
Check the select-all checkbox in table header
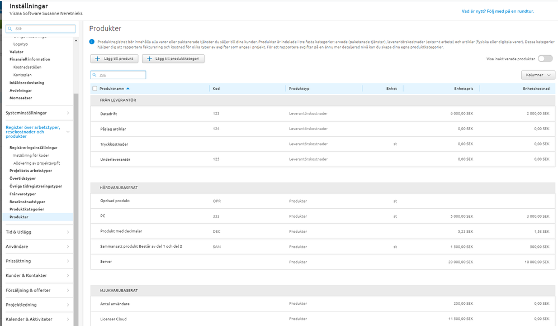click(94, 88)
